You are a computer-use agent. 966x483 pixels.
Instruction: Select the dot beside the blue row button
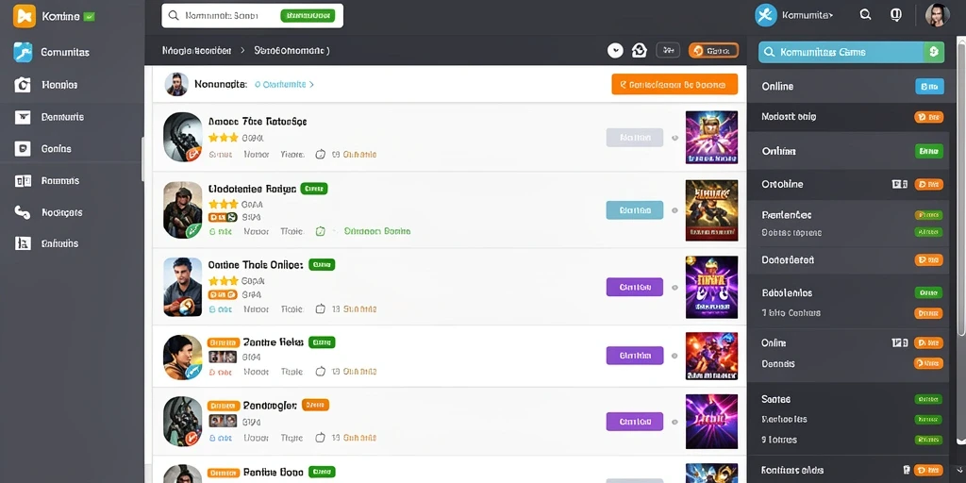tap(675, 210)
